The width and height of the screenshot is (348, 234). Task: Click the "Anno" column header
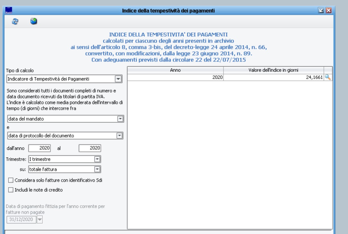(x=175, y=70)
